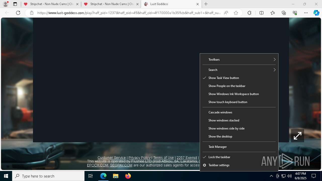Viewport: 322px width, 181px height.
Task: Open Browser essentials heart icon
Action: coord(295,13)
